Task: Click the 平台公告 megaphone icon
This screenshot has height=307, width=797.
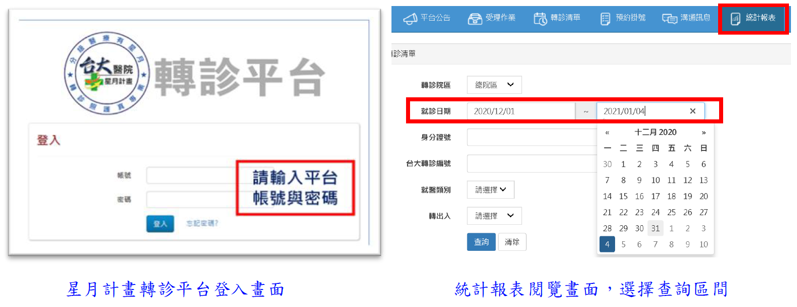Action: (410, 19)
